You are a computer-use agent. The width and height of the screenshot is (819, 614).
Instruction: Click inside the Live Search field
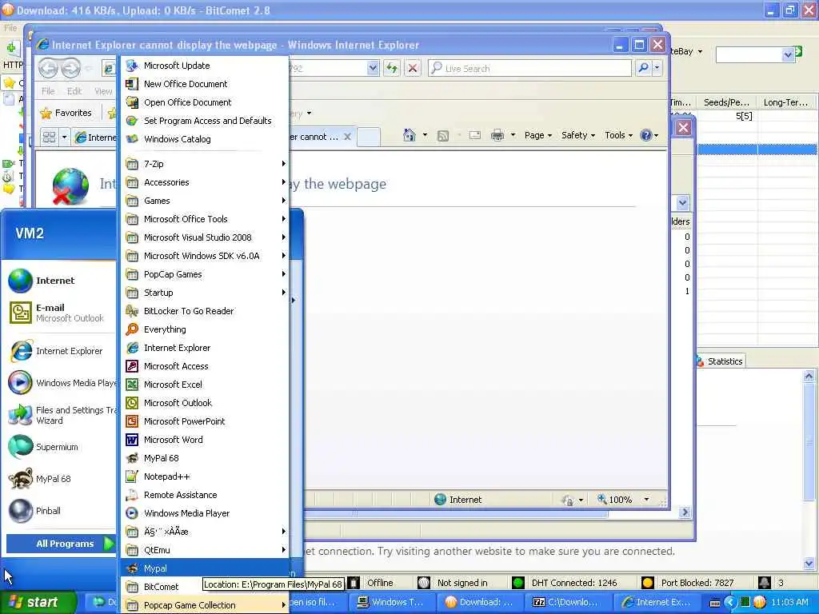pos(529,68)
